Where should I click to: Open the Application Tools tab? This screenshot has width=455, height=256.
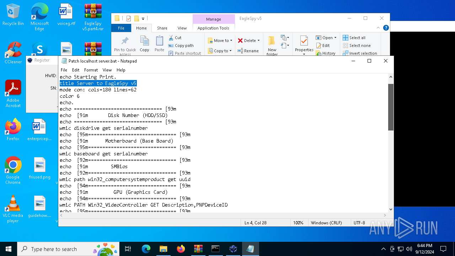(213, 28)
